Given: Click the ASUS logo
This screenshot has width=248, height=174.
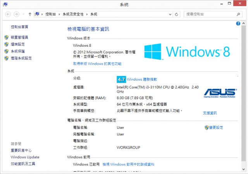Looking at the screenshot, I should (x=220, y=93).
